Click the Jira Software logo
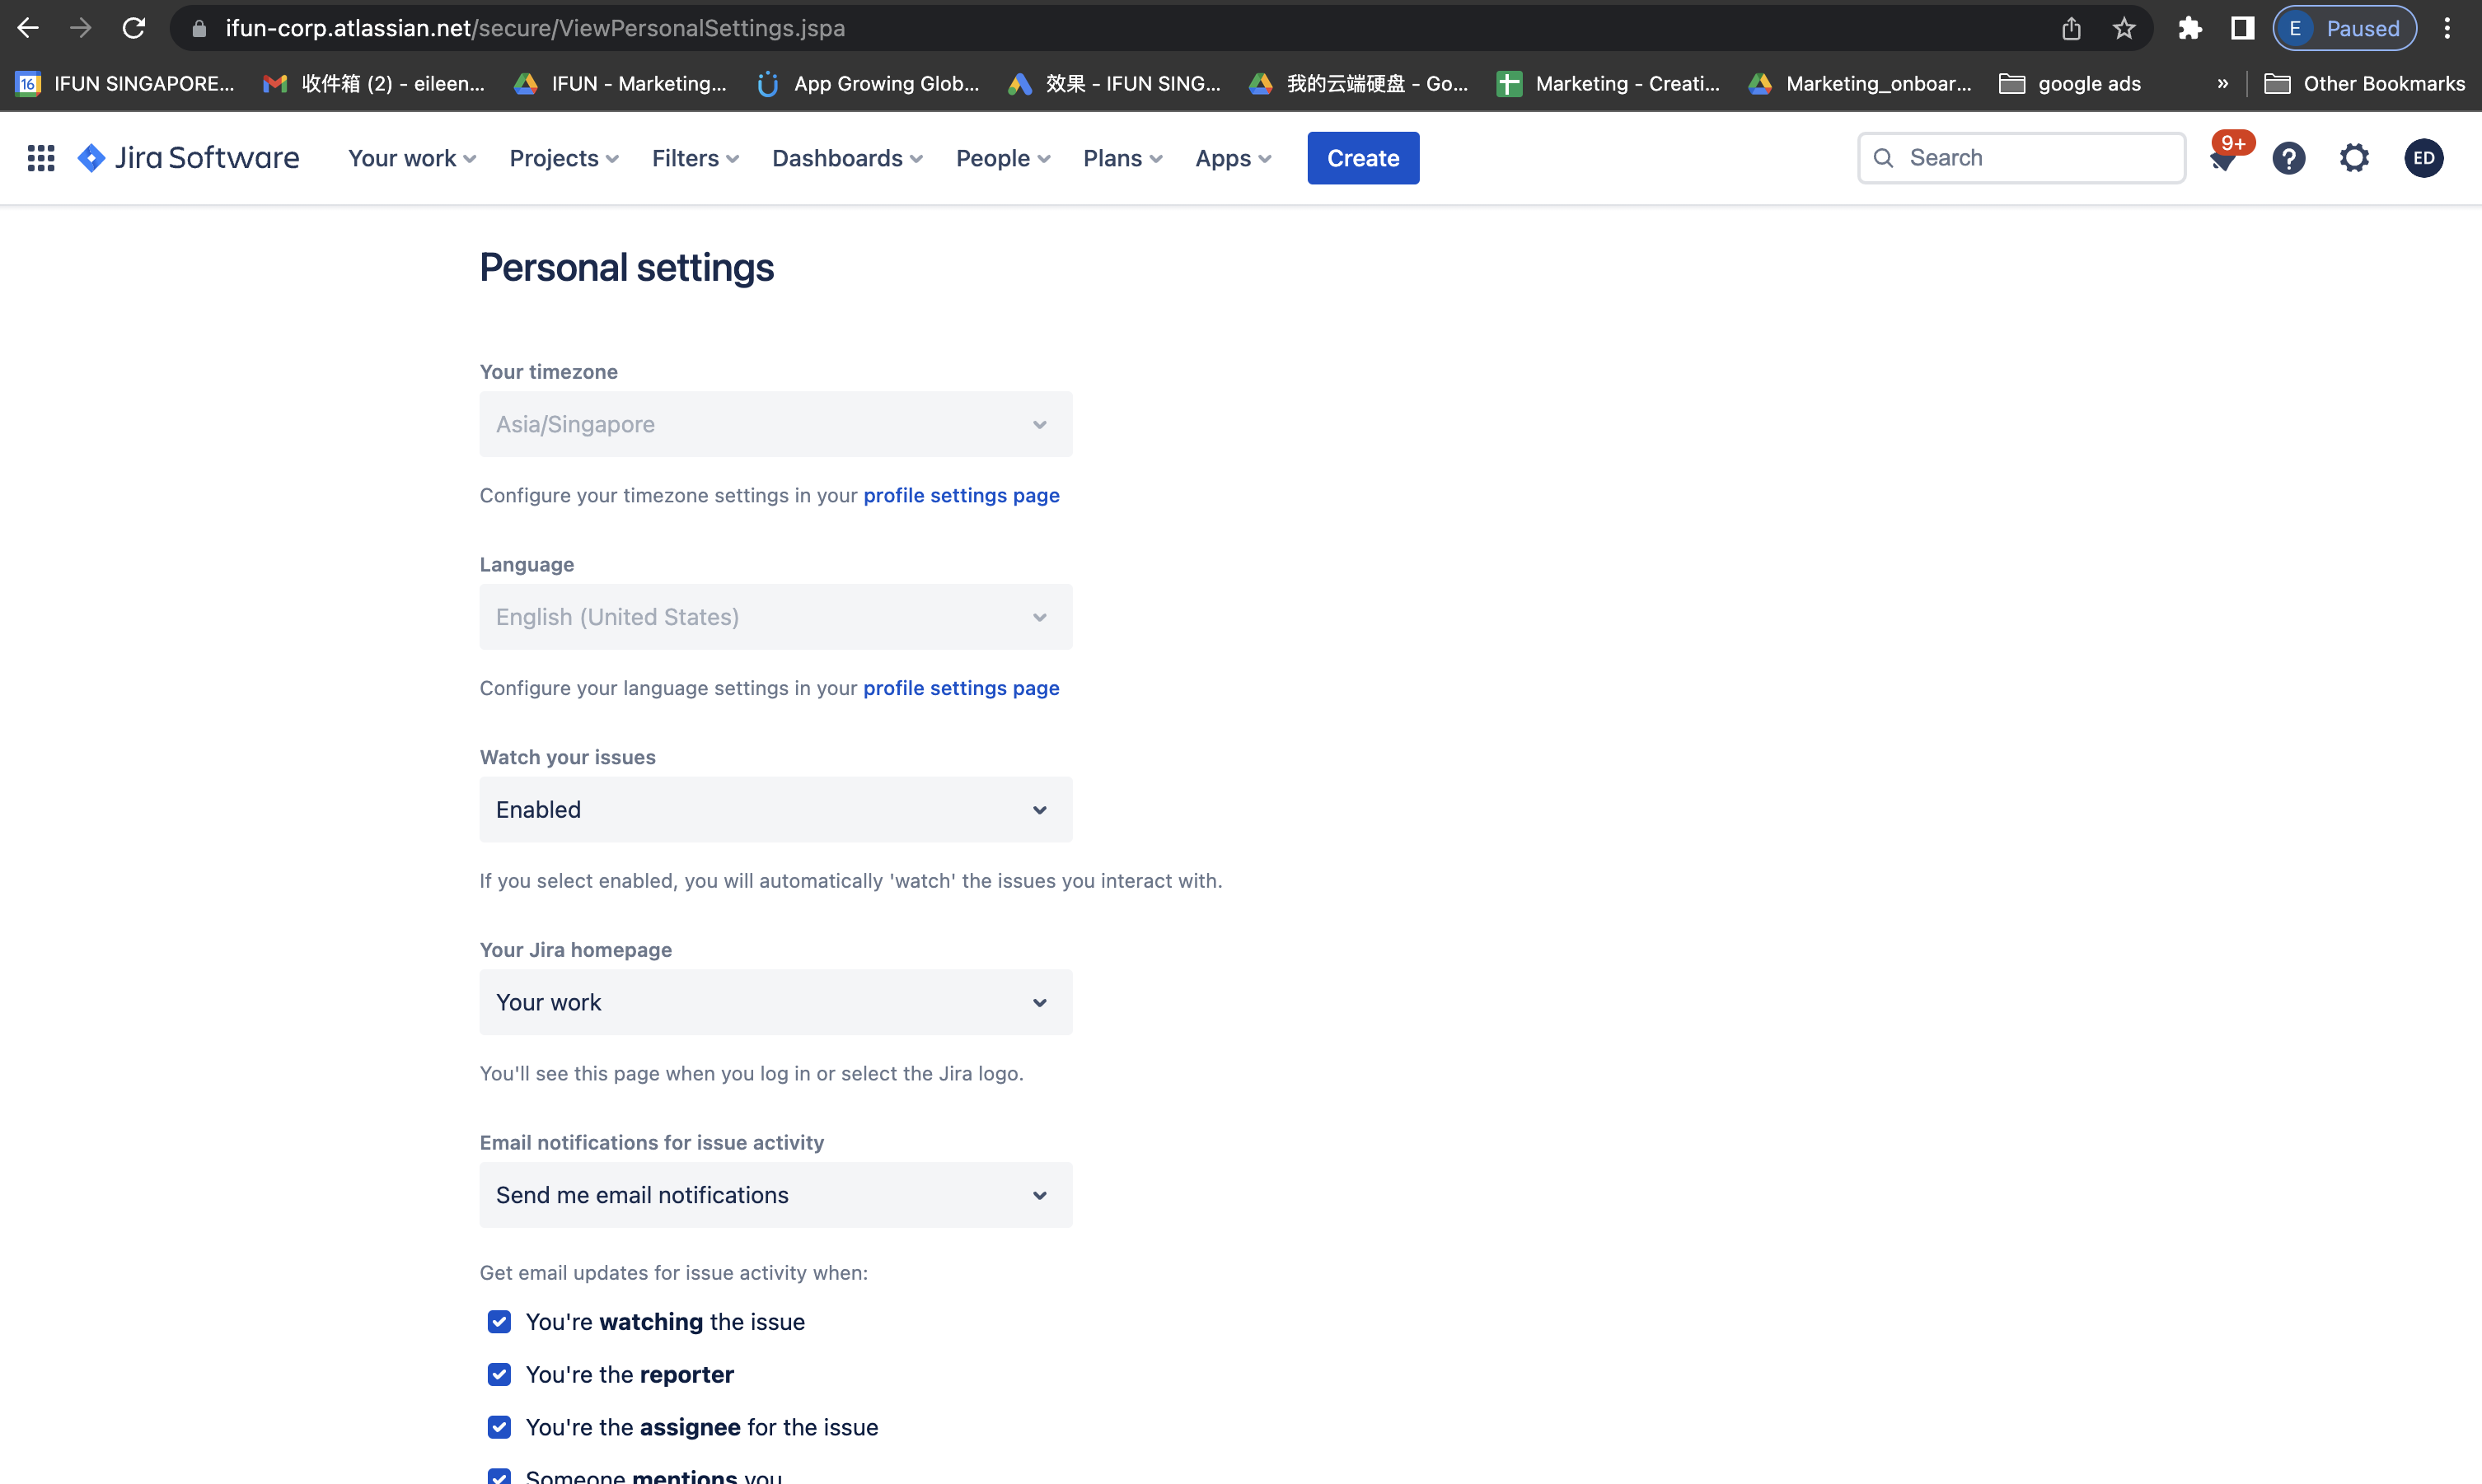The height and width of the screenshot is (1484, 2482). click(189, 158)
